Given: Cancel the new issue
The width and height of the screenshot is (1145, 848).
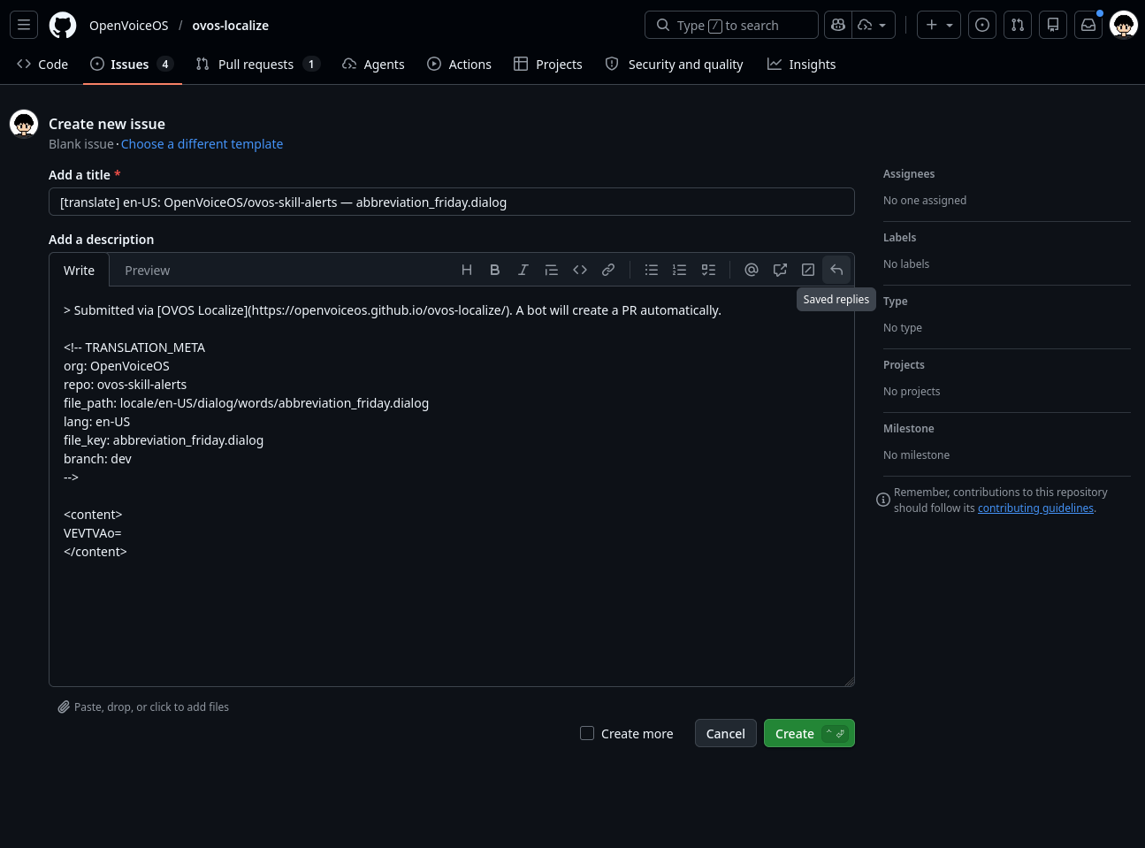Looking at the screenshot, I should tap(726, 733).
